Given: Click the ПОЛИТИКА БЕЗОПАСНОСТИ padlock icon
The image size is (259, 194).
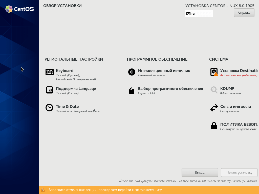Looking at the screenshot, I should click(x=214, y=126).
